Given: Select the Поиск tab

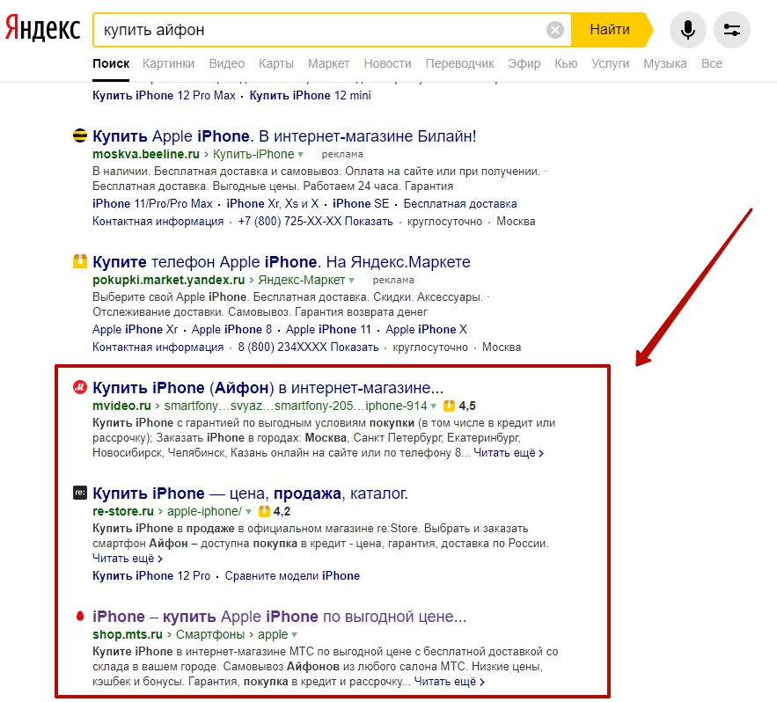Looking at the screenshot, I should [x=111, y=63].
